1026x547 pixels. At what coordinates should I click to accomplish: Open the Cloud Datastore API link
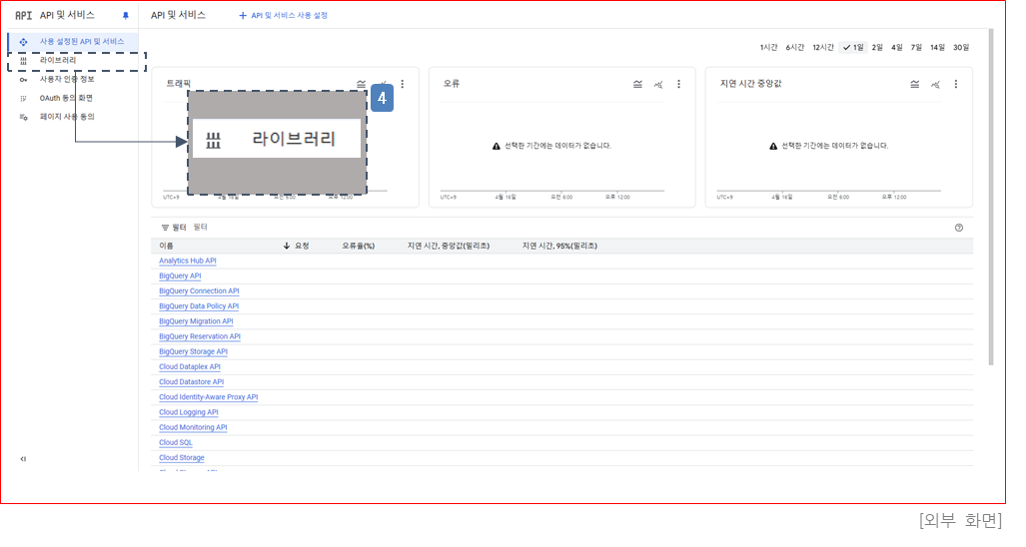coord(191,381)
